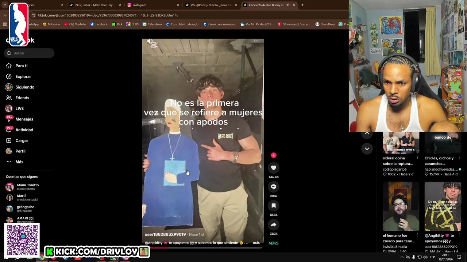Image resolution: width=467 pixels, height=262 pixels.
Task: Open invisible3media channel link
Action: click(395, 247)
